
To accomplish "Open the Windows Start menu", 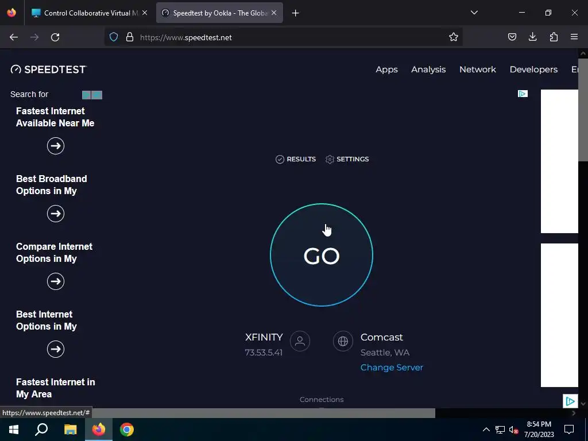I will point(14,430).
